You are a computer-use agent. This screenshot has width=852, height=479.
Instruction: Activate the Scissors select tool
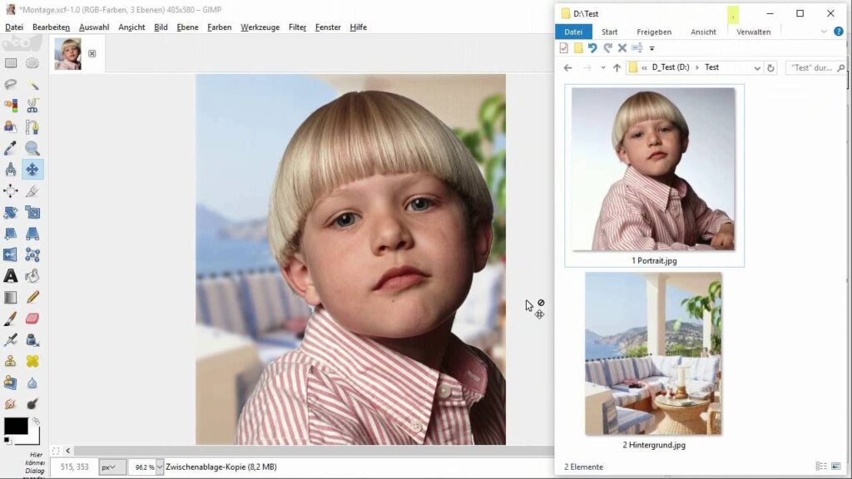pyautogui.click(x=32, y=106)
